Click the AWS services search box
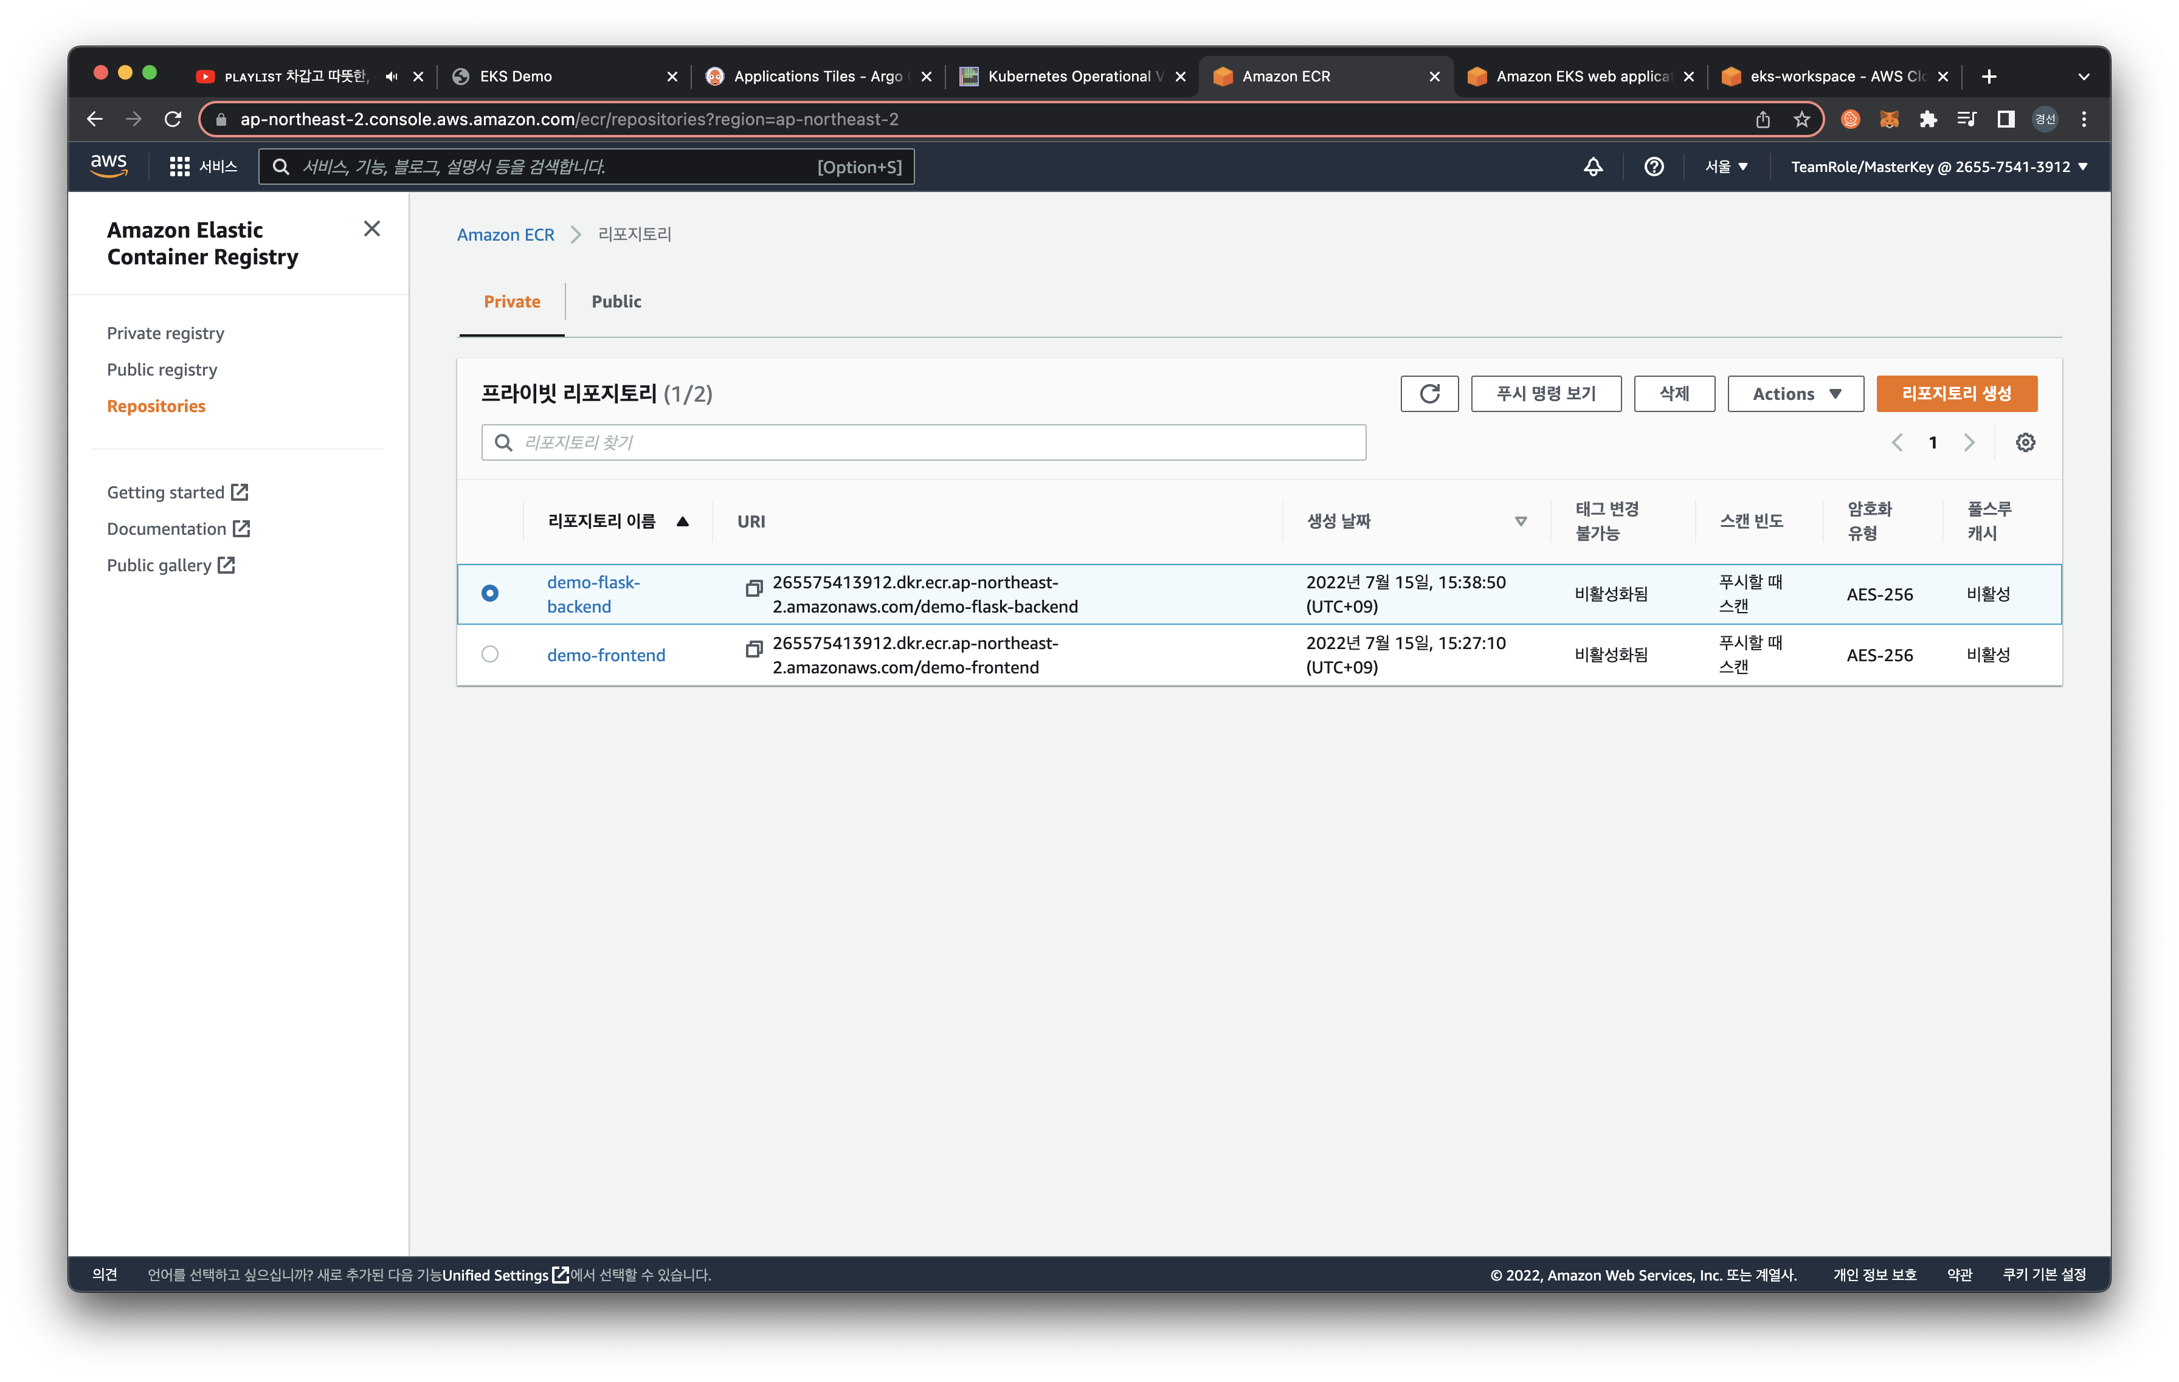Image resolution: width=2179 pixels, height=1382 pixels. [586, 167]
